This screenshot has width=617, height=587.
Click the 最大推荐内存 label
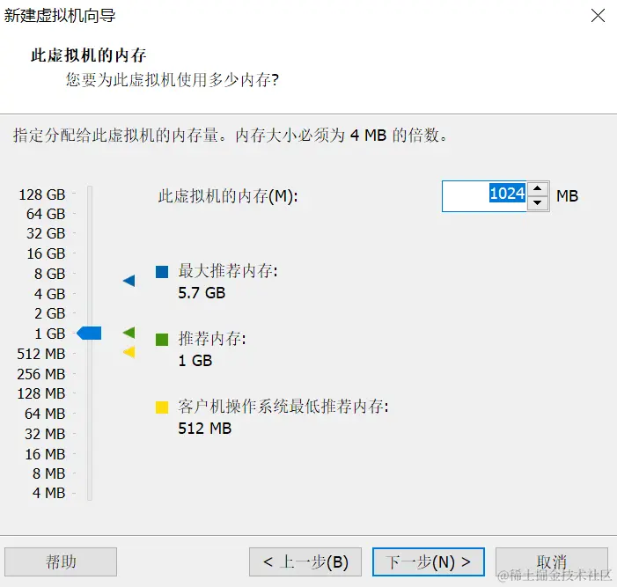coord(228,271)
